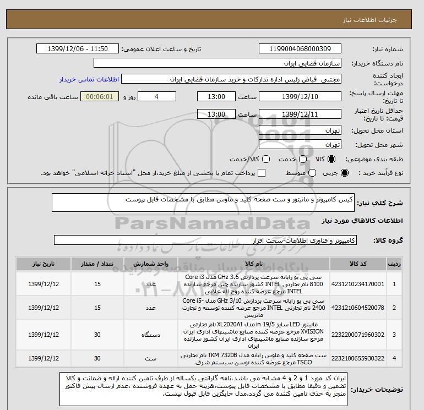Select the خدمت radio button

[x=303, y=159]
